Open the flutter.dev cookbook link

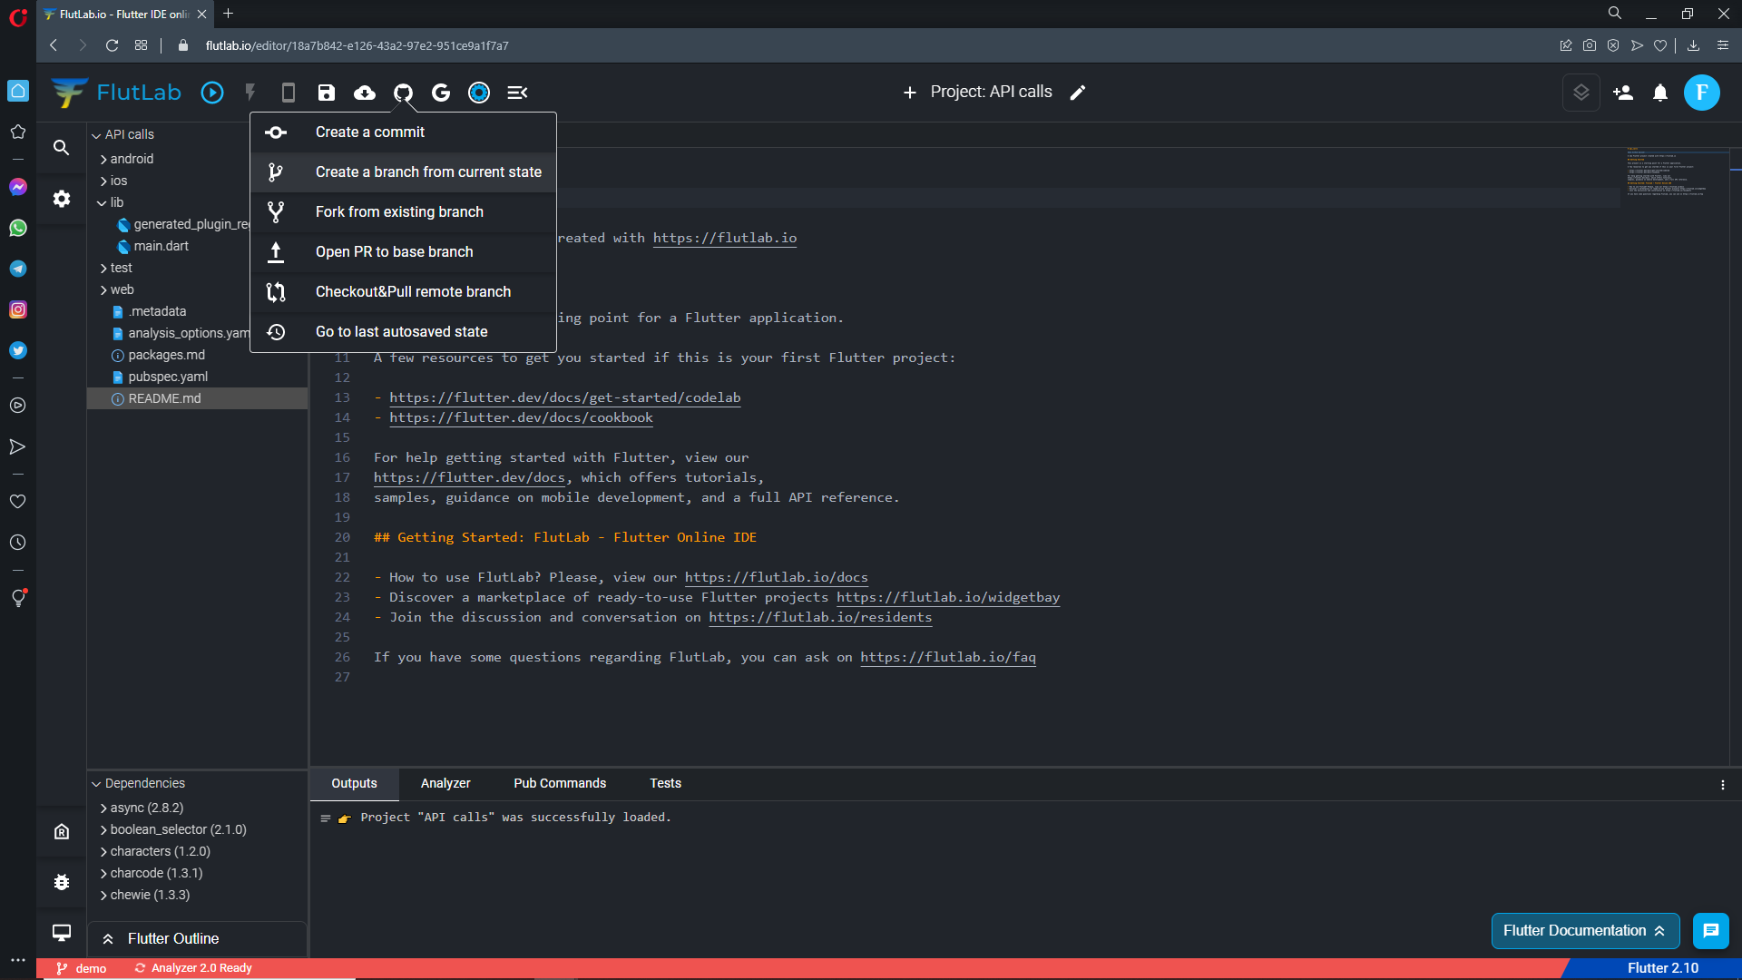pyautogui.click(x=521, y=417)
